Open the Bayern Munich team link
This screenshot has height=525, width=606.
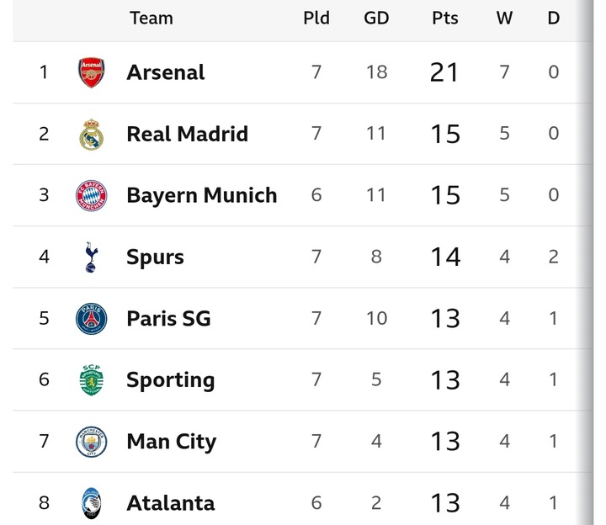pos(201,195)
